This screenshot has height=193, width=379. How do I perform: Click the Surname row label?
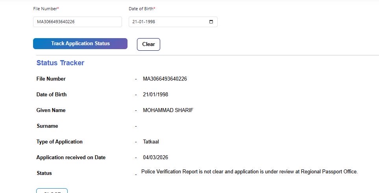pos(47,126)
